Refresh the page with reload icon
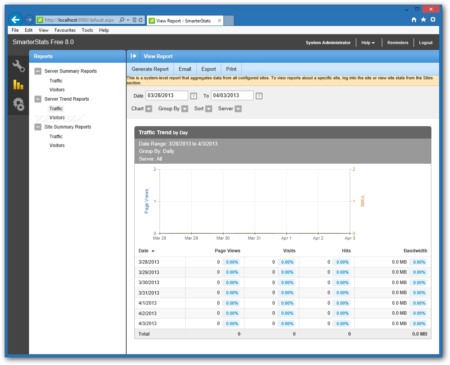Image resolution: width=450 pixels, height=365 pixels. click(141, 20)
